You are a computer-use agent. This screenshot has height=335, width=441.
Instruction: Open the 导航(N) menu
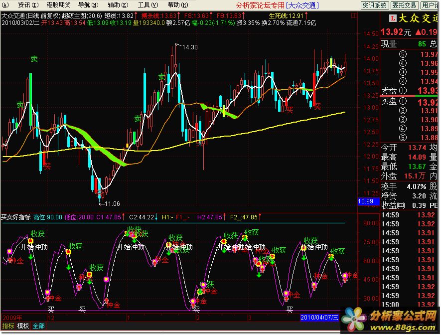pos(88,5)
